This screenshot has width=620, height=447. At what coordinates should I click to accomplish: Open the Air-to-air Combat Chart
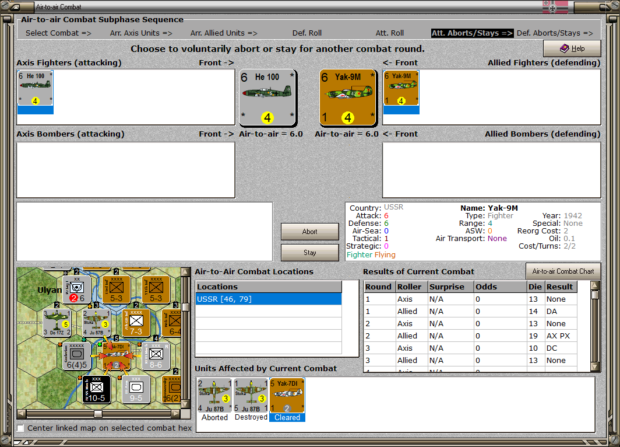[x=563, y=271]
